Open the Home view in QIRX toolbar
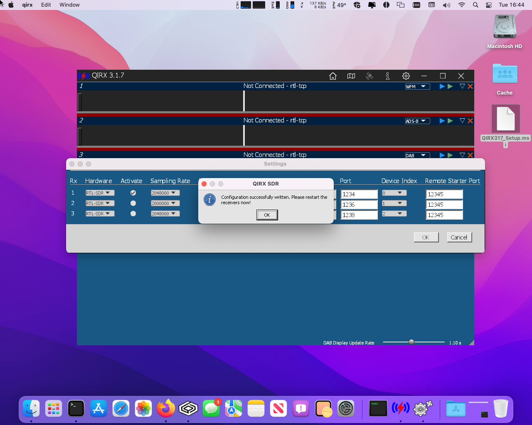Viewport: 532px width, 425px height. (332, 76)
